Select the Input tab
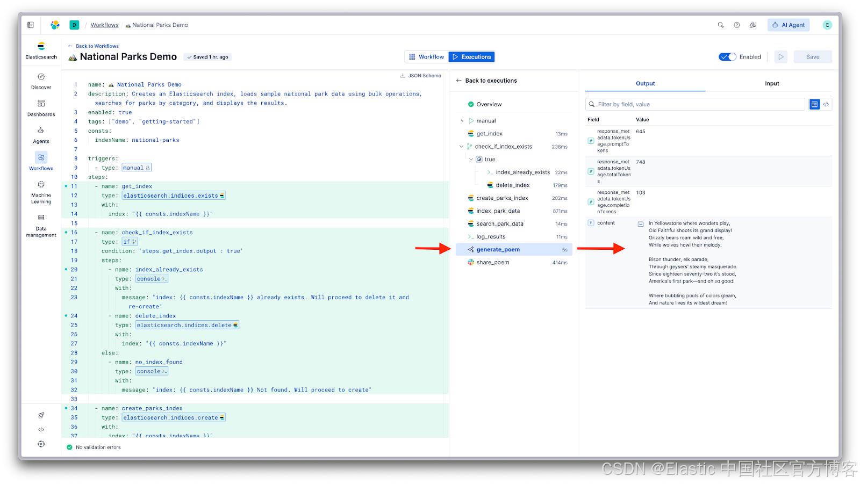The width and height of the screenshot is (860, 484). (772, 83)
